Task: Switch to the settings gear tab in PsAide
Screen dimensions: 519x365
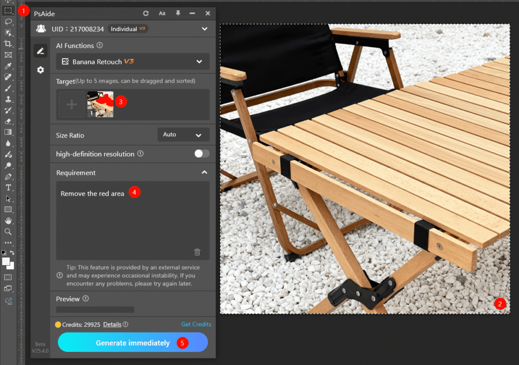Action: 41,70
